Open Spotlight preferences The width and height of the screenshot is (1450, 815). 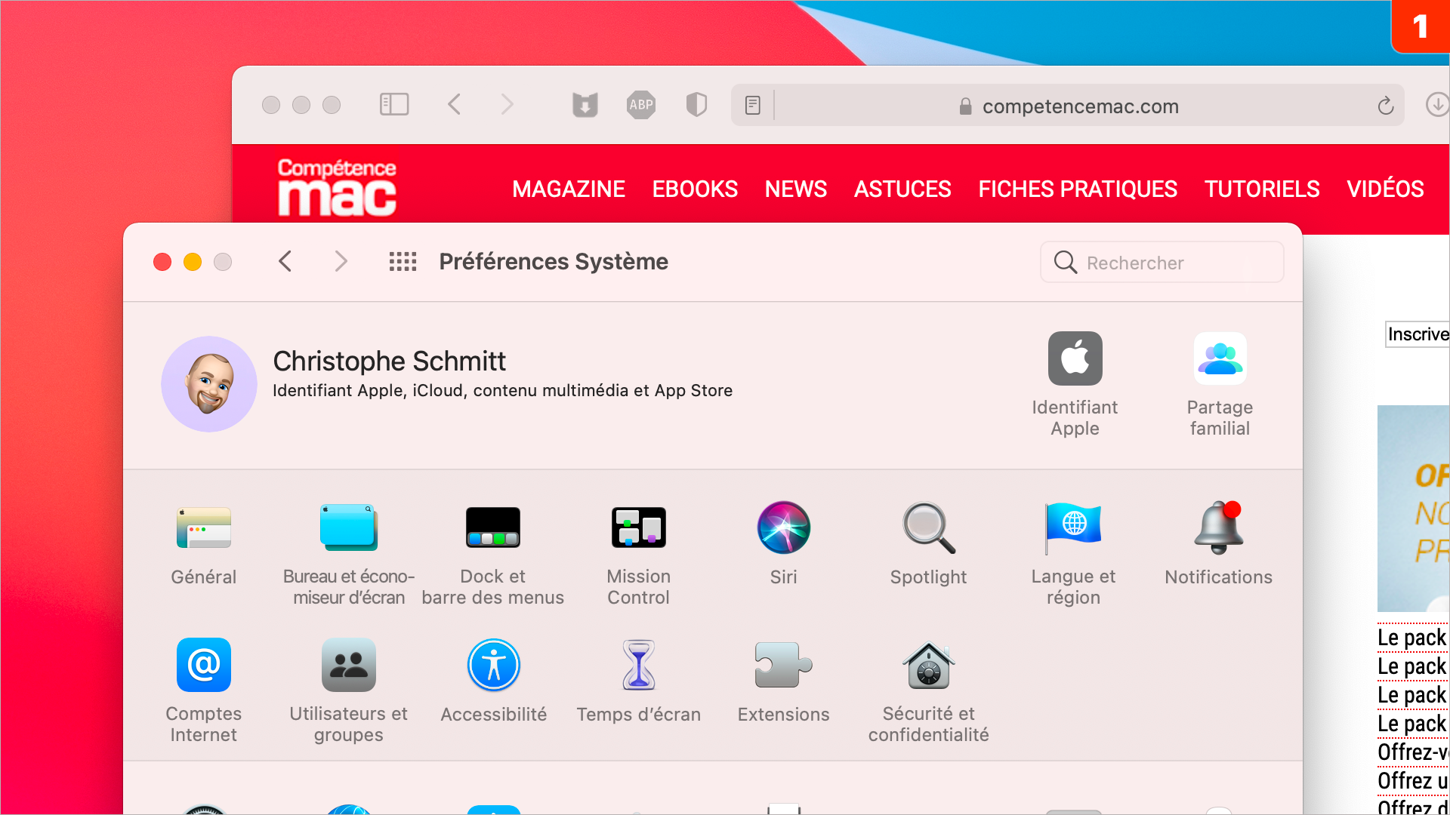pos(928,545)
